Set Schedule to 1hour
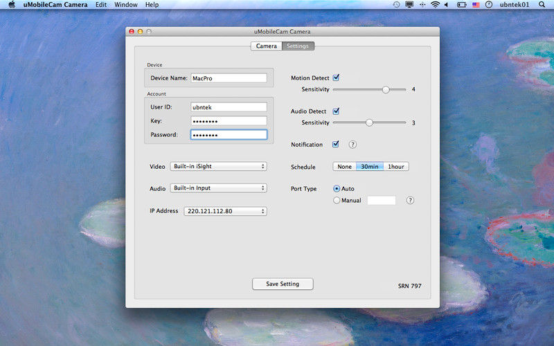 [x=396, y=166]
